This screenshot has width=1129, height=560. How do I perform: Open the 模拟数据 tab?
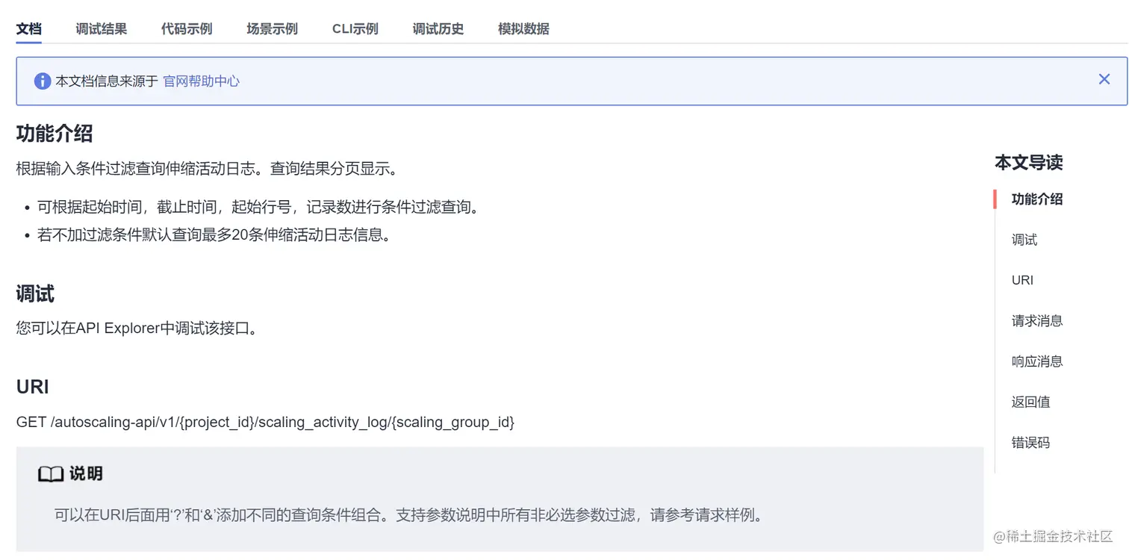(x=523, y=29)
